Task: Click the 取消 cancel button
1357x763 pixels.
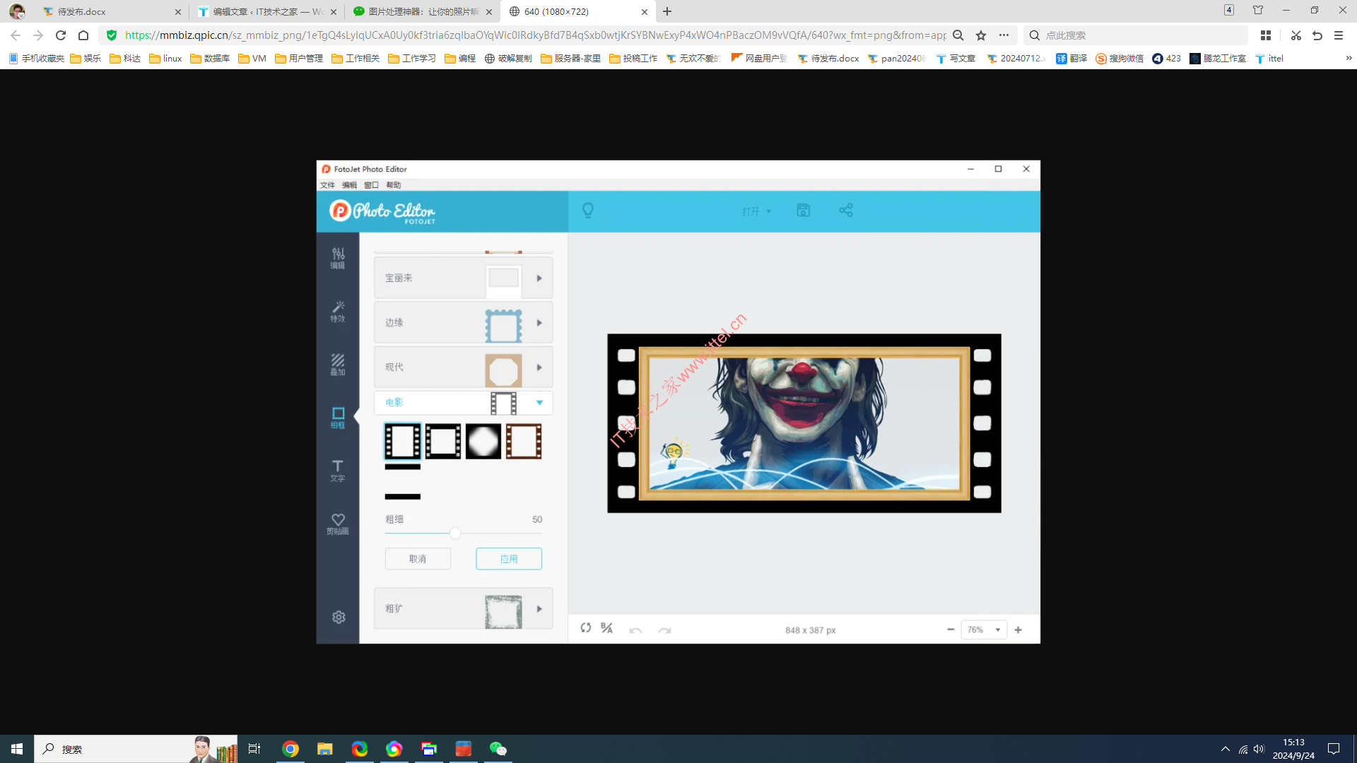Action: (x=418, y=559)
